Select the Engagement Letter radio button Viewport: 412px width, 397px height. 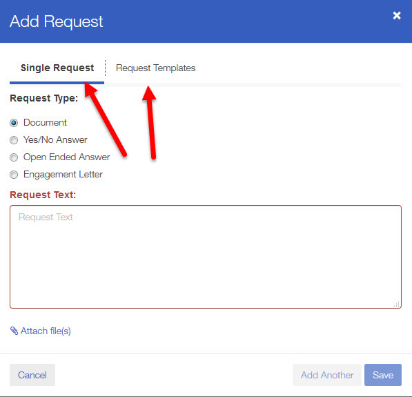click(x=14, y=175)
